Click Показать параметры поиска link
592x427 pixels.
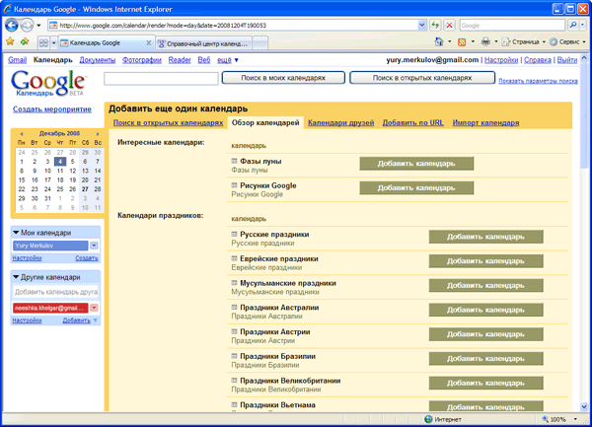(x=538, y=81)
